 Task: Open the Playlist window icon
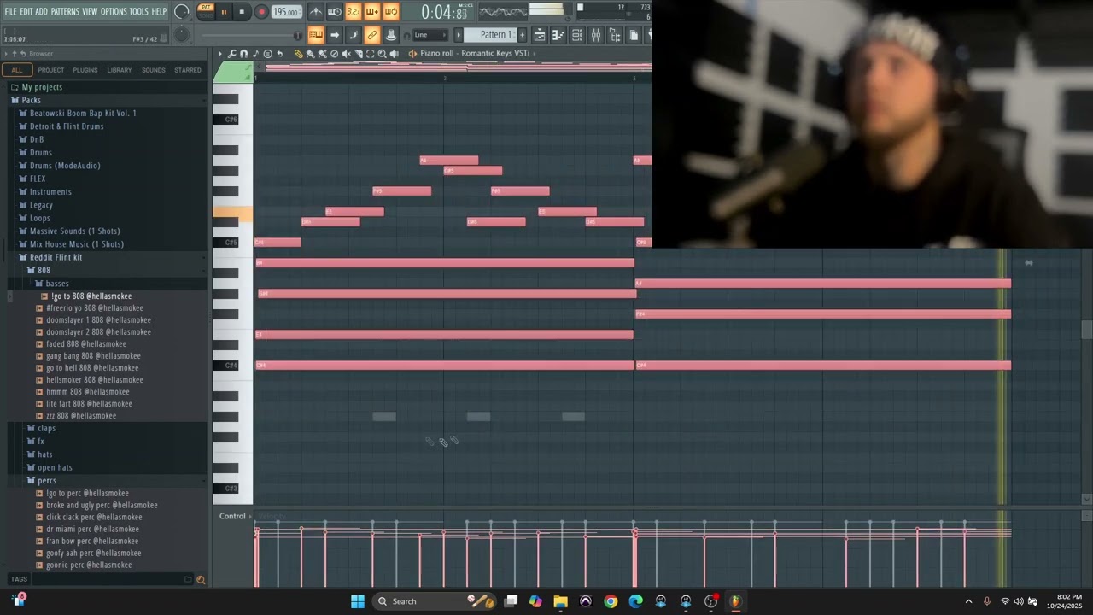(x=540, y=35)
